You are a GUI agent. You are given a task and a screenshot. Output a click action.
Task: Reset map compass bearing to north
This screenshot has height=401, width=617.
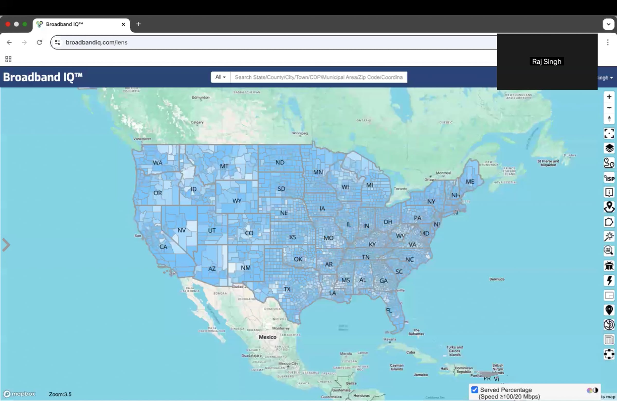point(609,119)
